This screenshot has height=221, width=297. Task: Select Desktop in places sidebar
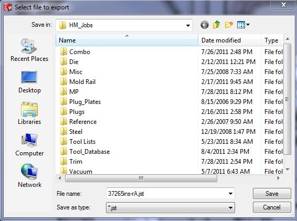[29, 82]
